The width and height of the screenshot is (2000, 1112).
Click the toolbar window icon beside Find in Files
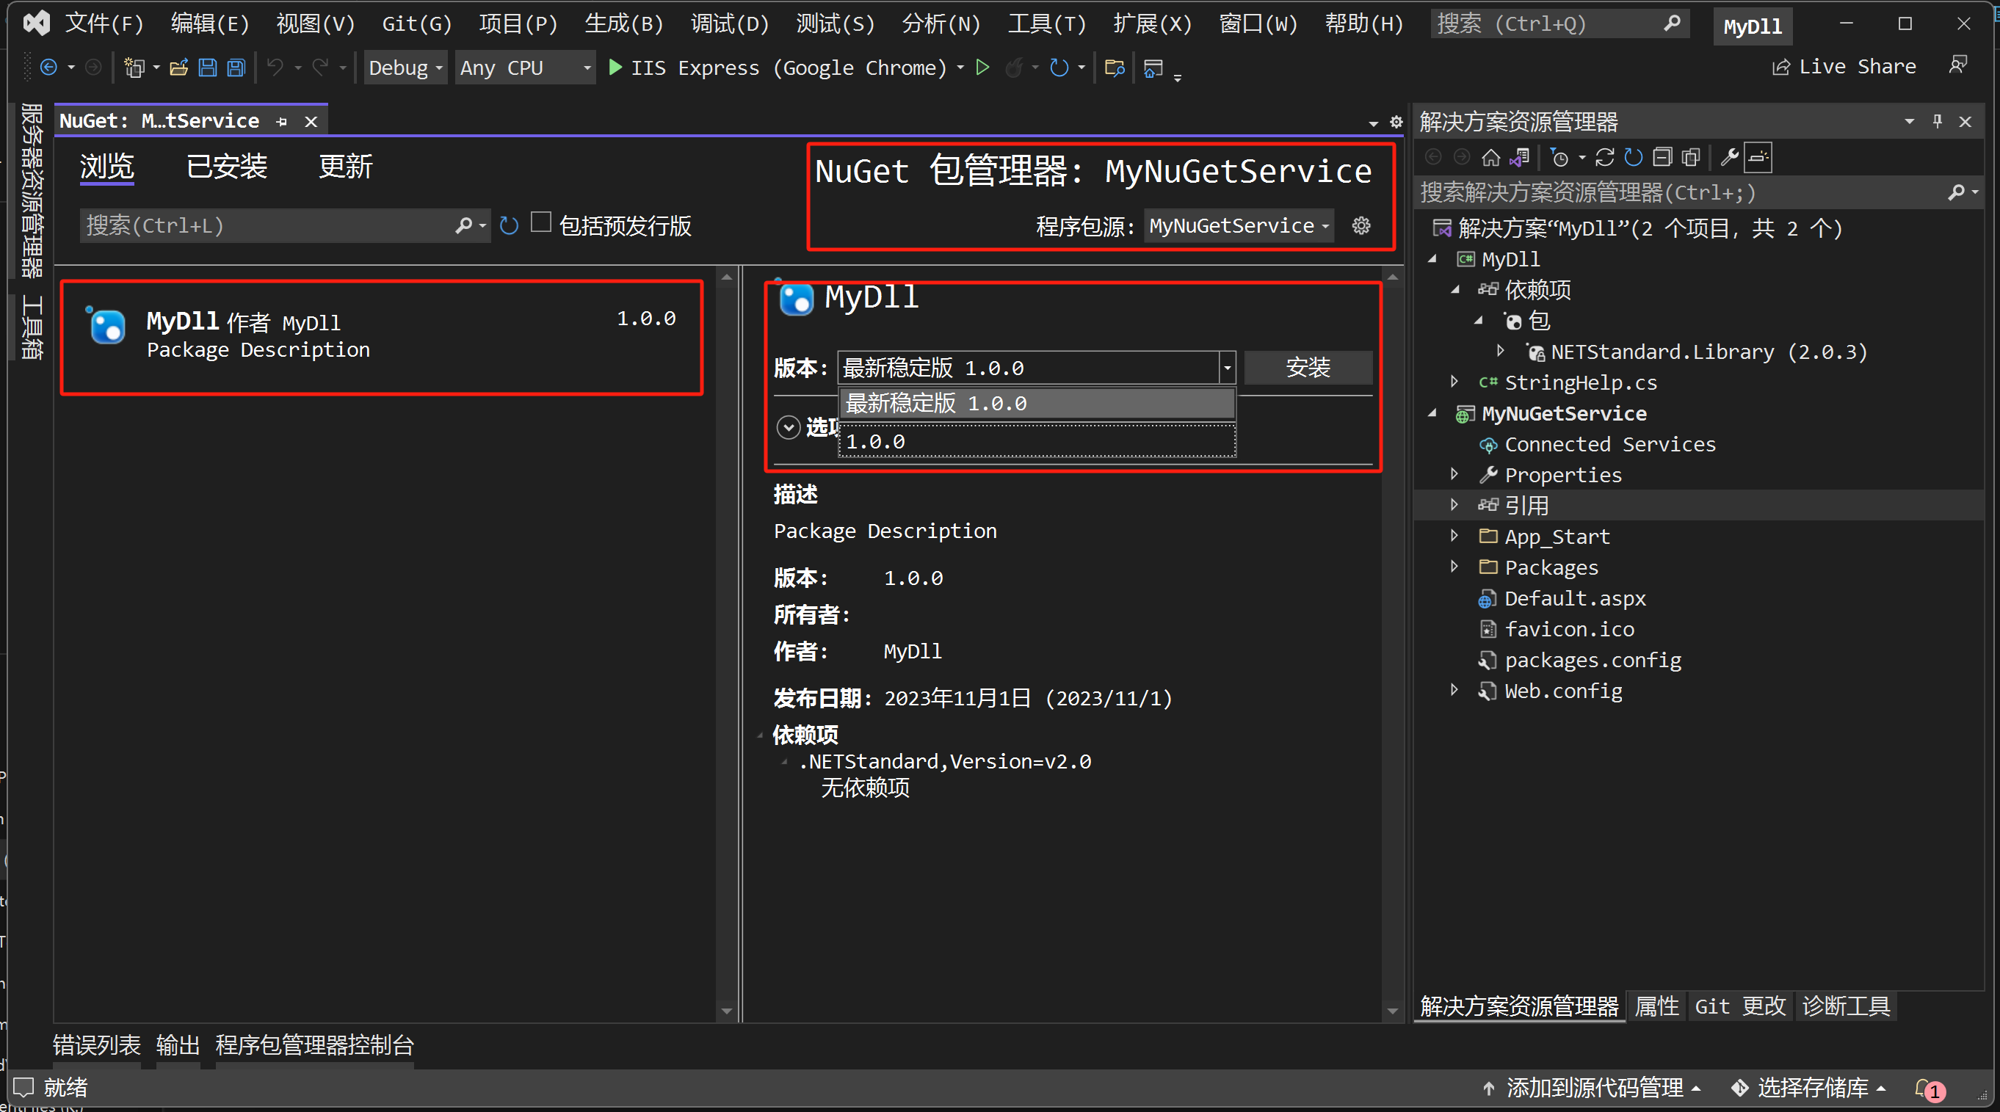click(x=1153, y=68)
